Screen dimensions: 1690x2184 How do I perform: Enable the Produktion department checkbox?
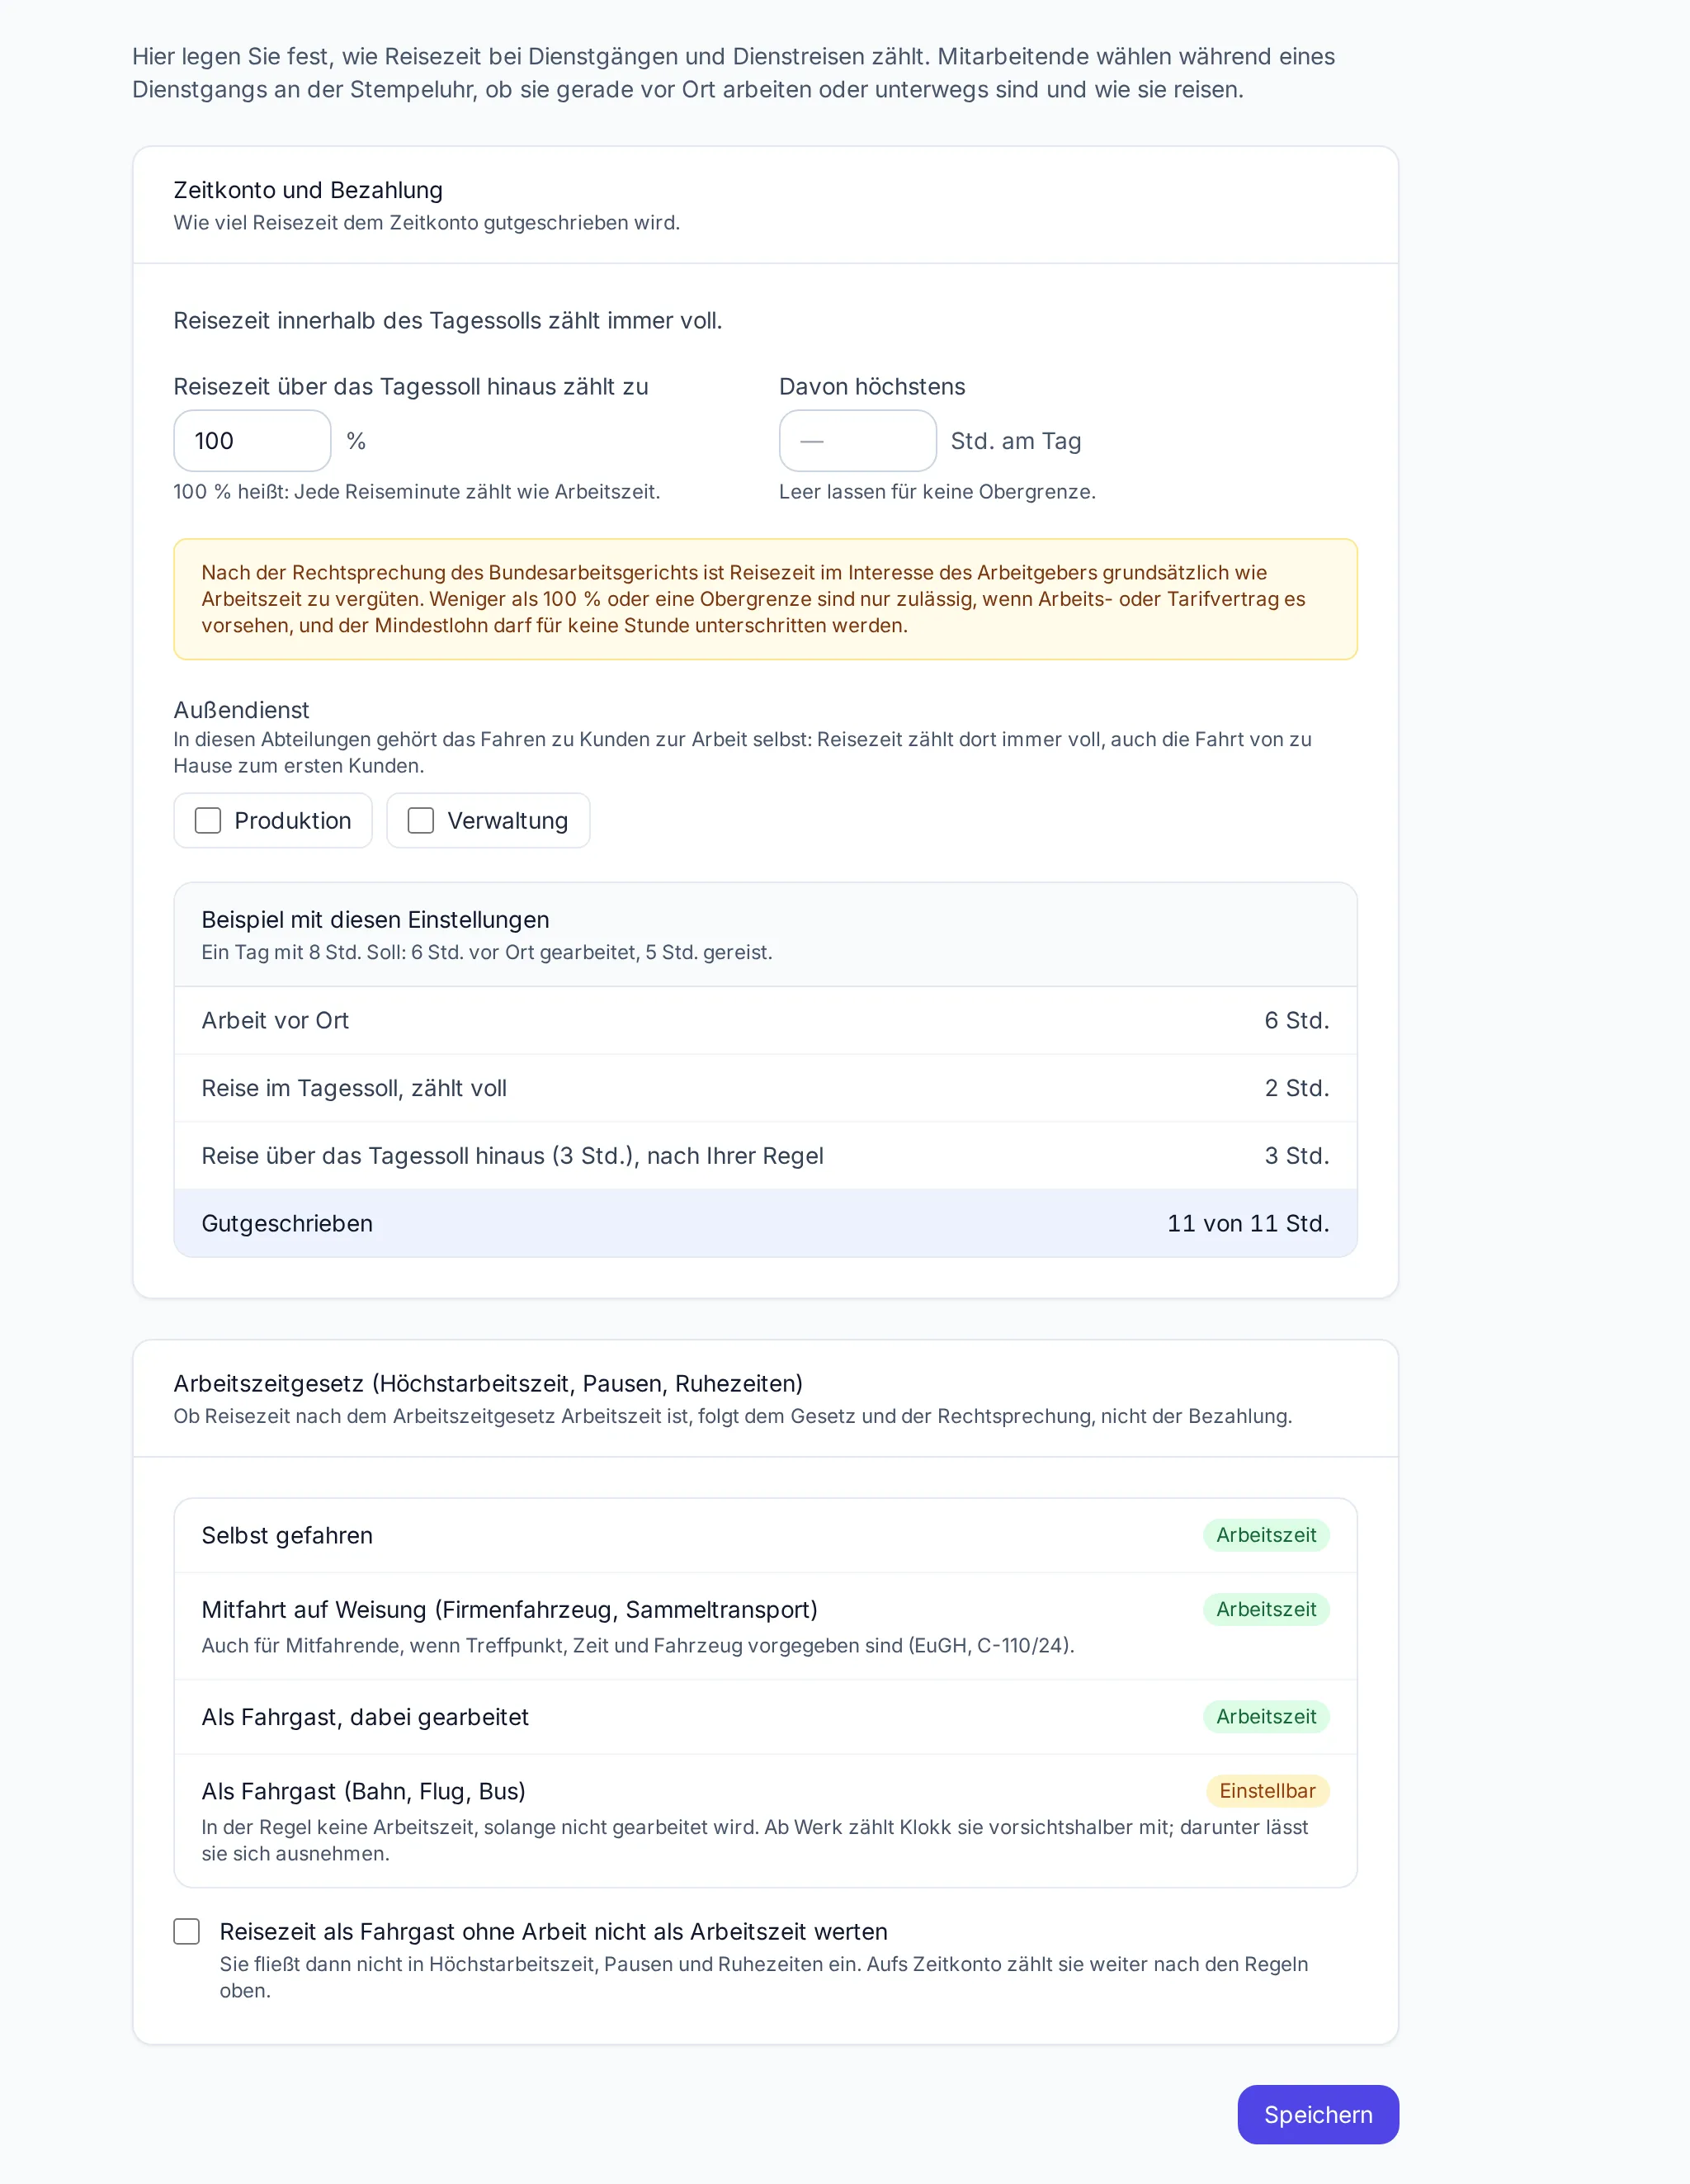pos(208,821)
